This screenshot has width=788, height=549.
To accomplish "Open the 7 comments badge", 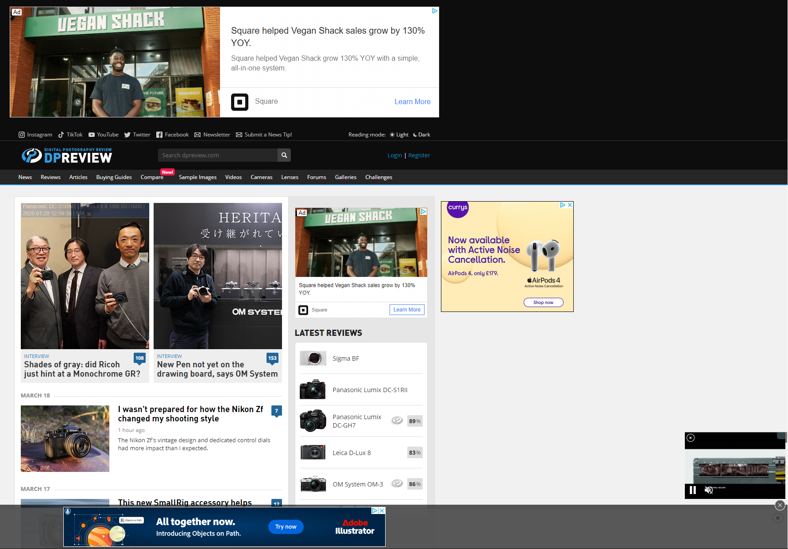I will point(276,411).
